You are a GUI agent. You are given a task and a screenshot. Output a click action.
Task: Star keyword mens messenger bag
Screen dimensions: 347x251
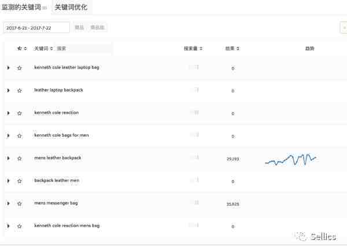click(20, 203)
